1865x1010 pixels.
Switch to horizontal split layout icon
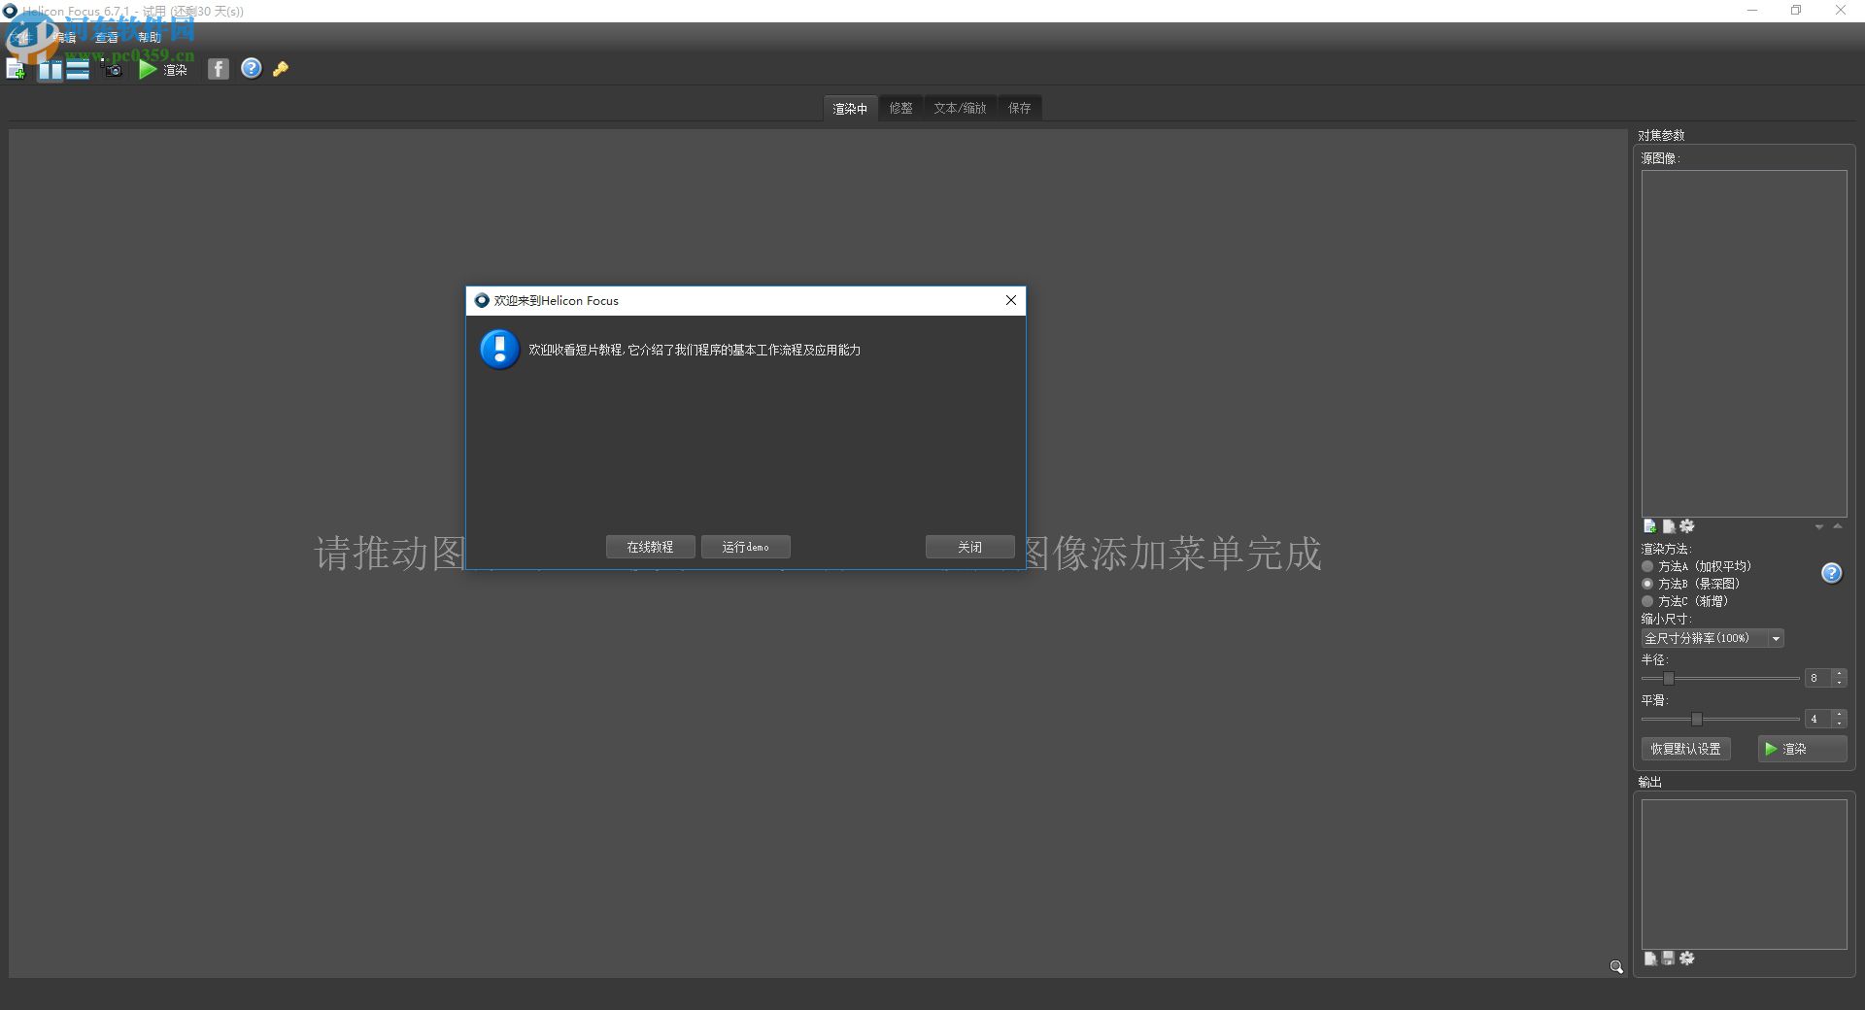click(78, 70)
